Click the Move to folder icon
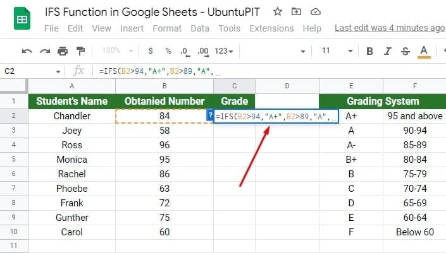Image resolution: width=446 pixels, height=253 pixels. 296,12
